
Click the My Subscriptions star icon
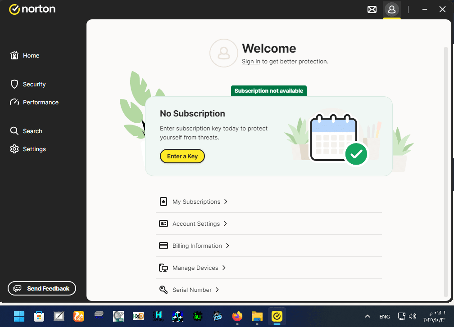click(163, 202)
